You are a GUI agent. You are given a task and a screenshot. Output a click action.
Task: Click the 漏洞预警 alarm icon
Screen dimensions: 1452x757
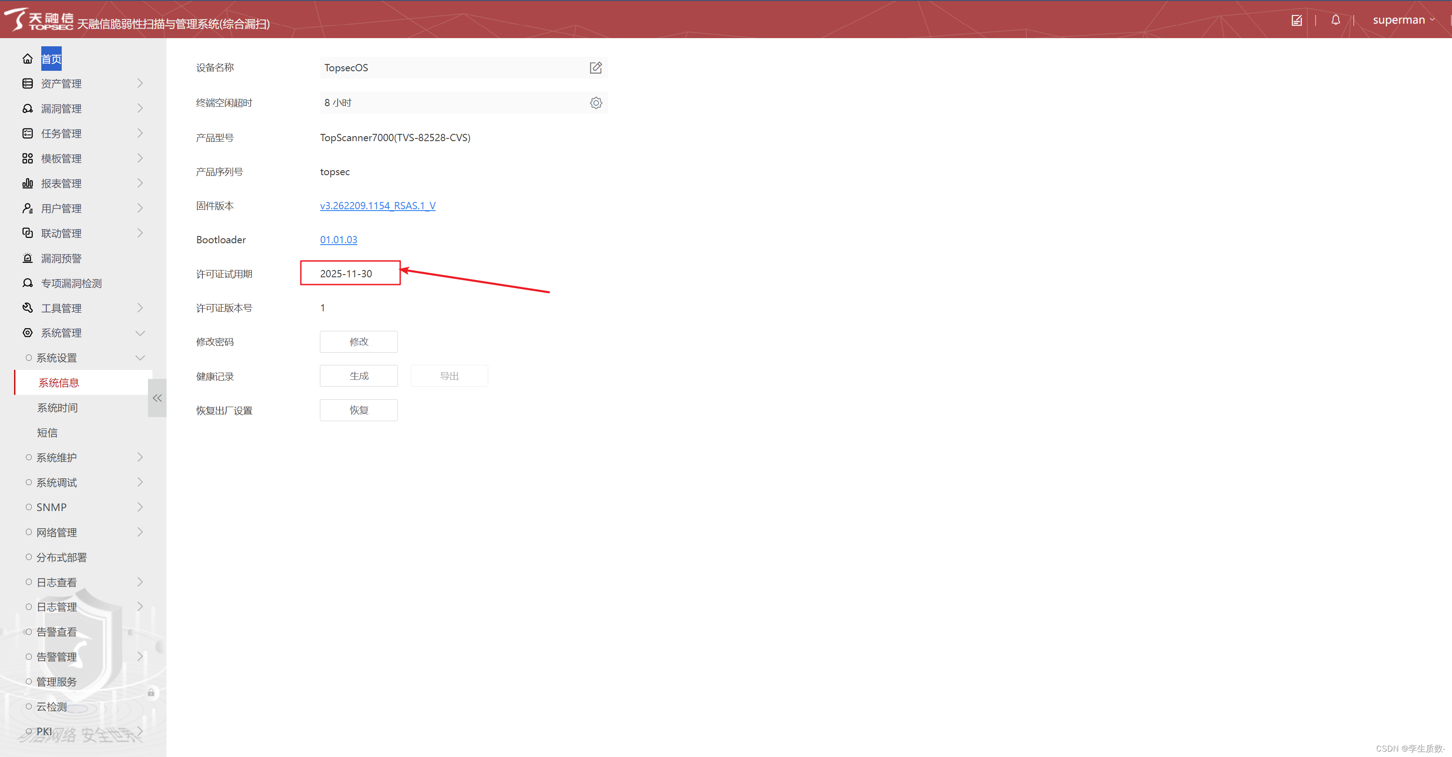click(28, 258)
